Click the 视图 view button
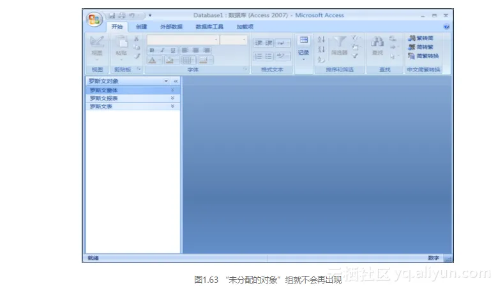 click(97, 48)
